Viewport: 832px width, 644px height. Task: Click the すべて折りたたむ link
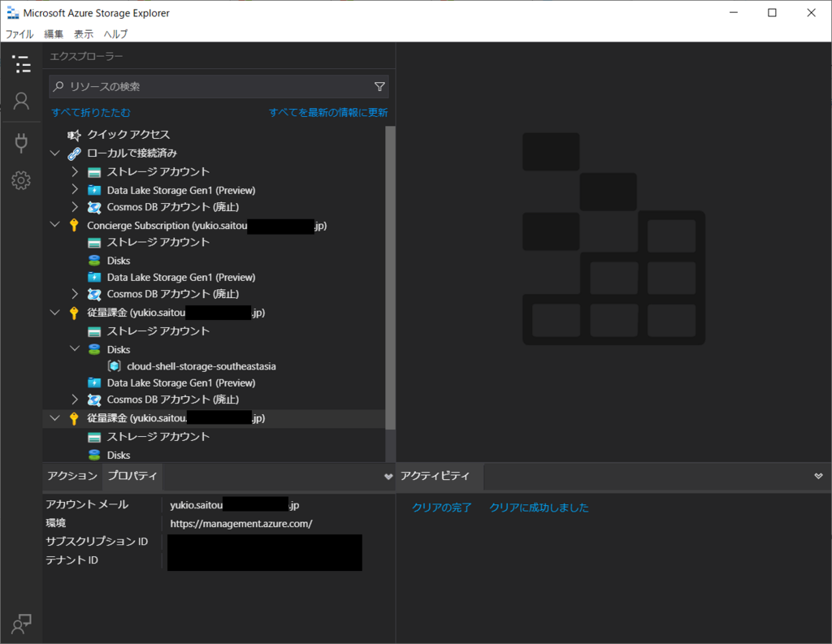point(91,113)
